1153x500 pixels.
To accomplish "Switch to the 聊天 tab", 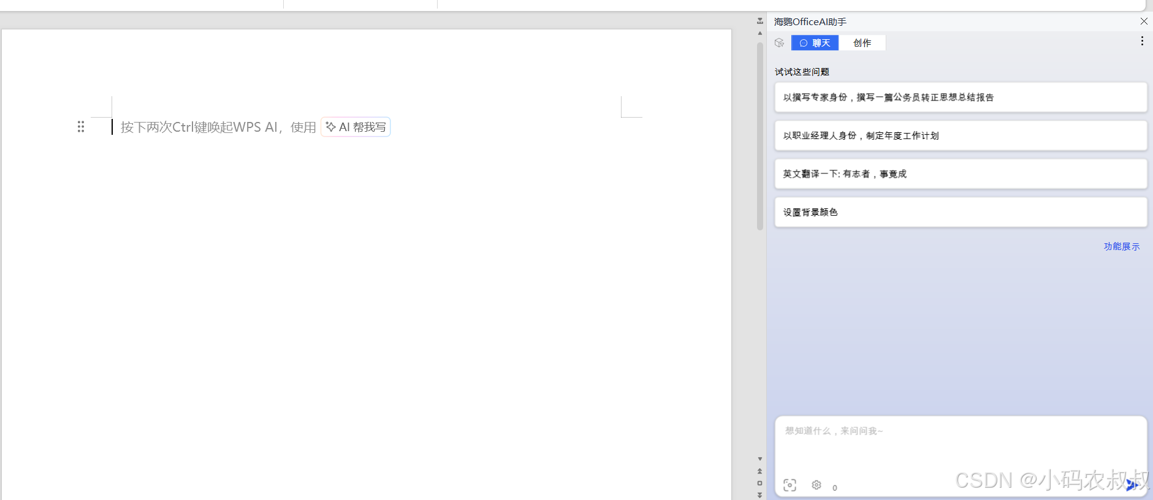I will [x=815, y=43].
